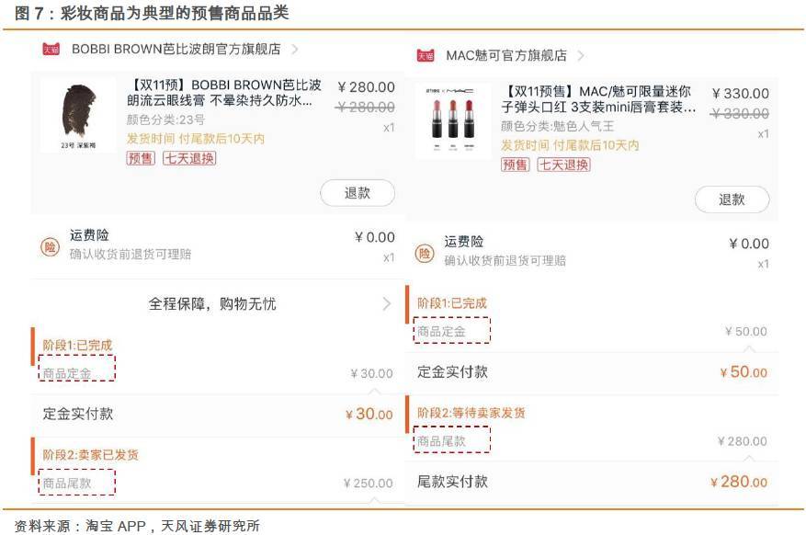This screenshot has width=806, height=535.
Task: Click the 险 insurance badge in right order
Action: (426, 254)
